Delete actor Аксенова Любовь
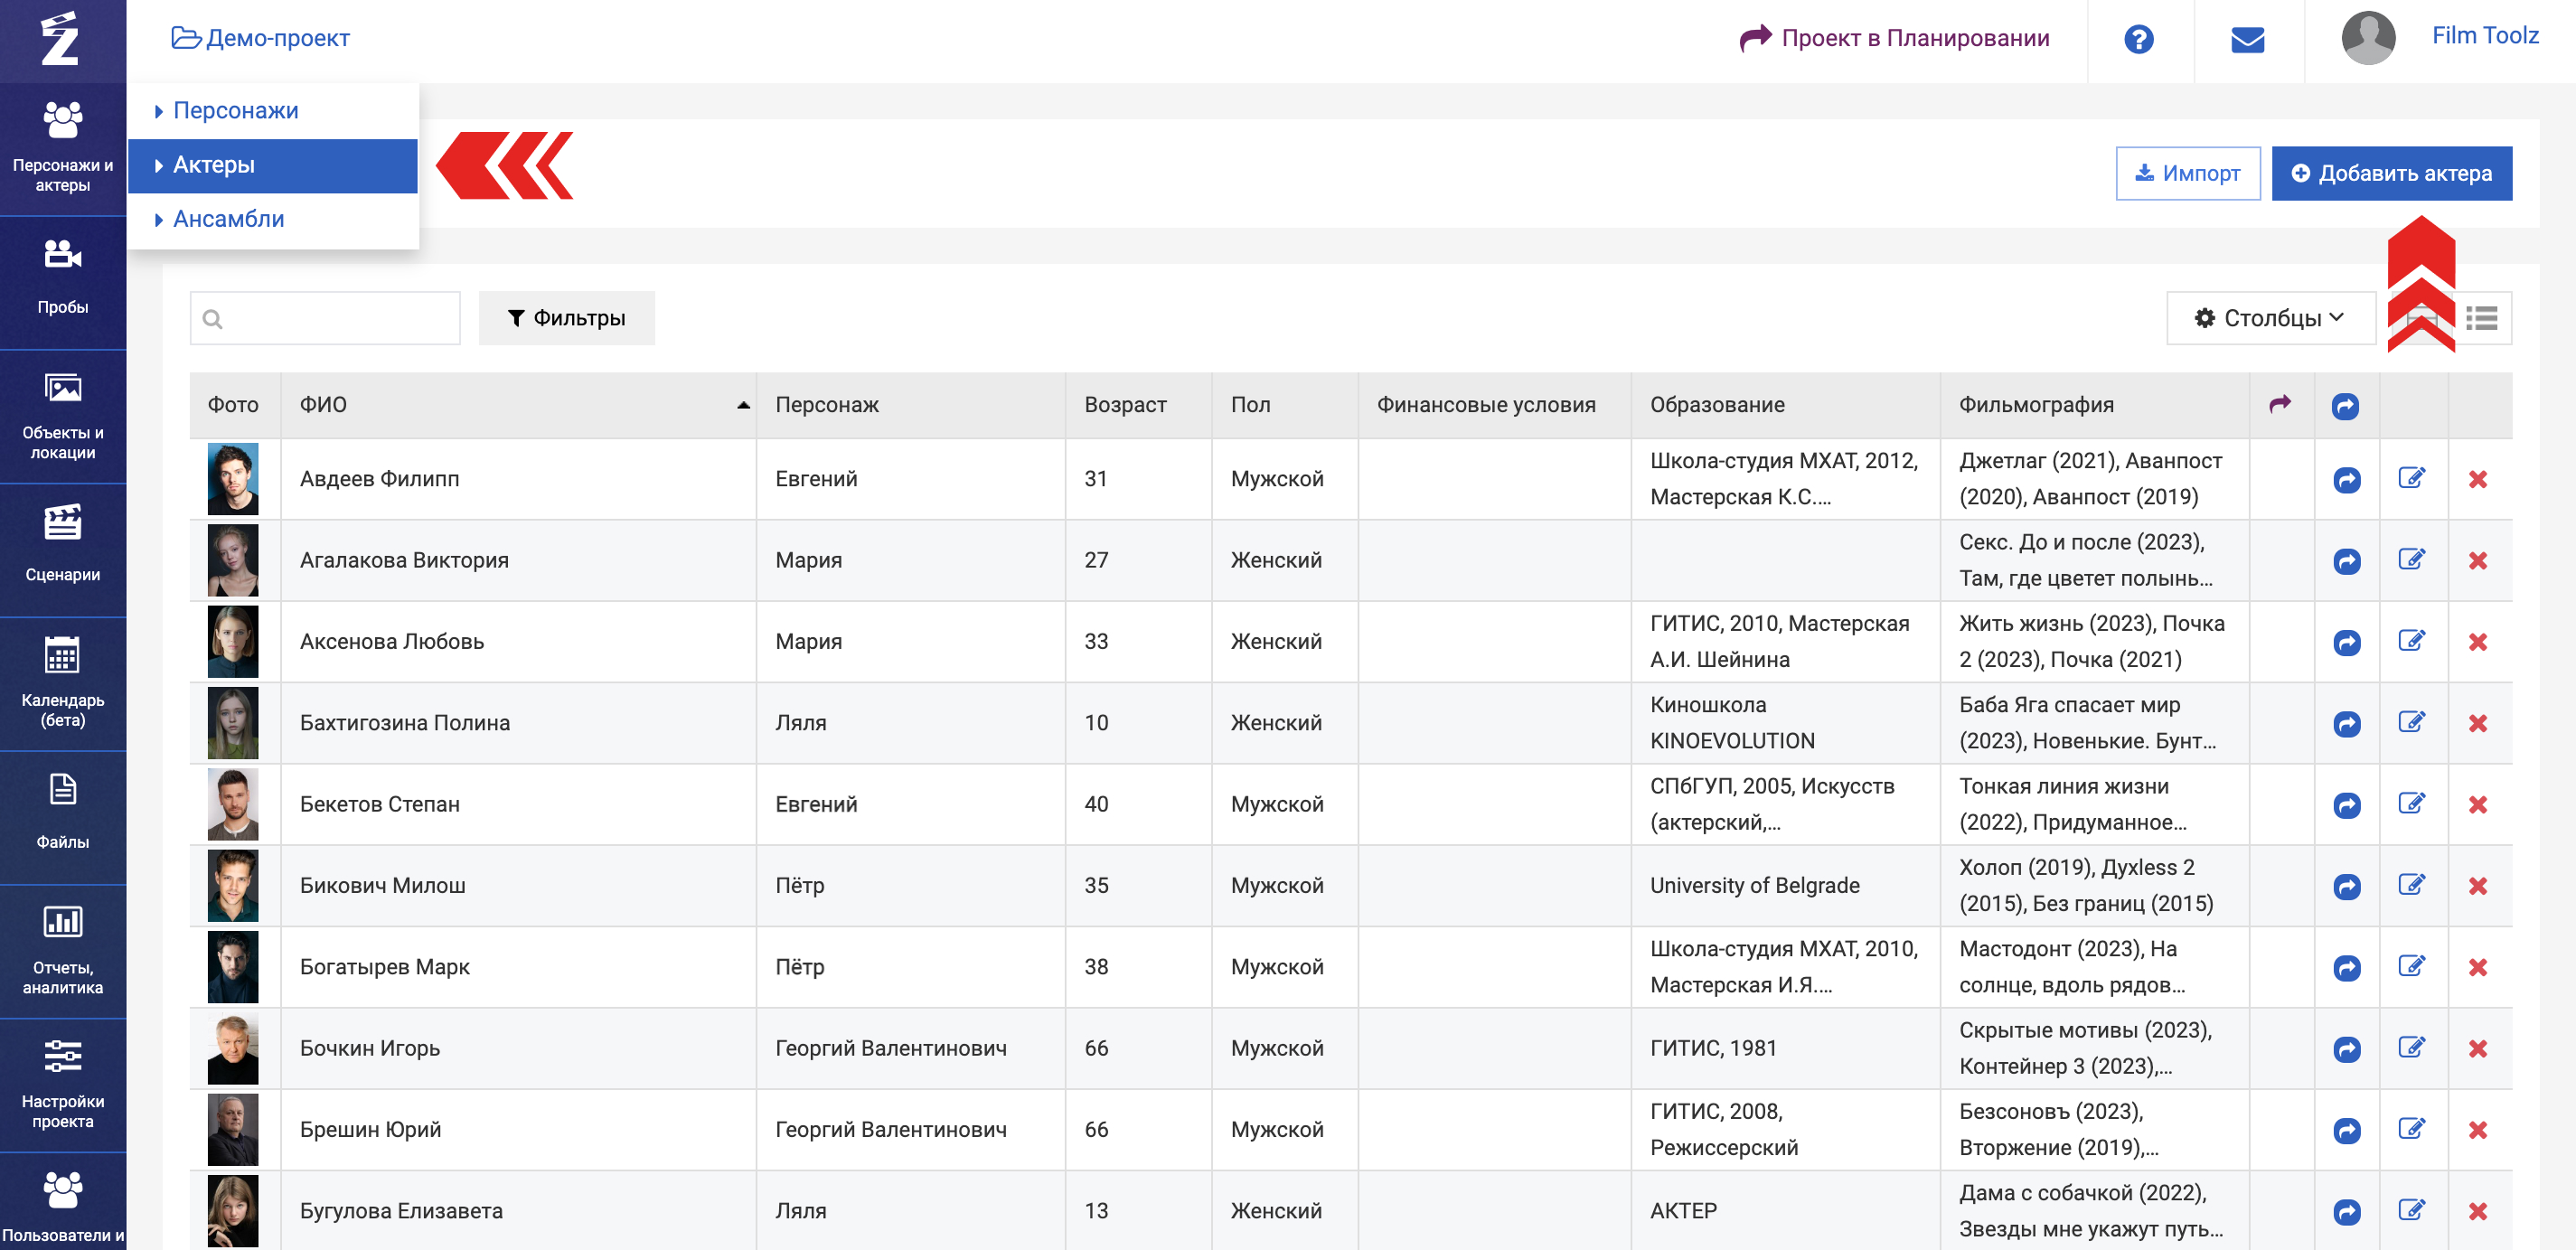The height and width of the screenshot is (1250, 2576). pyautogui.click(x=2477, y=642)
